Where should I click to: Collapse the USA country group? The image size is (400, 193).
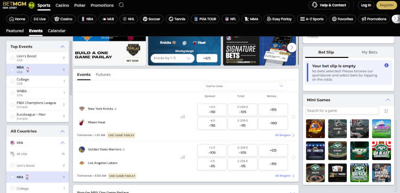click(63, 143)
